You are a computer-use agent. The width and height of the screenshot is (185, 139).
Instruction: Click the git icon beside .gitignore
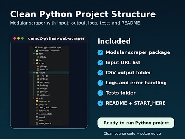pyautogui.click(x=37, y=104)
